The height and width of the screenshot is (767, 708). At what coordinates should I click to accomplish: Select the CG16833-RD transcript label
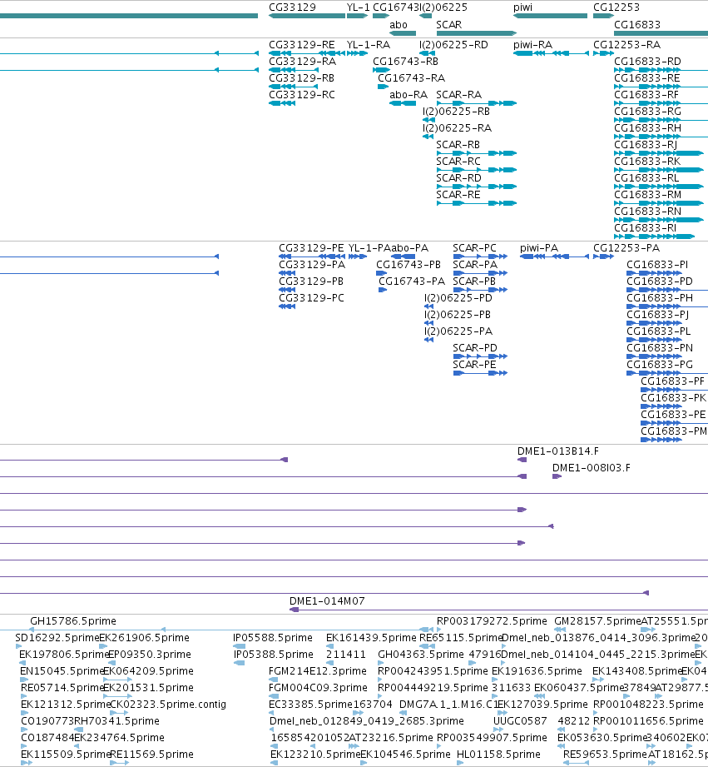pyautogui.click(x=647, y=61)
